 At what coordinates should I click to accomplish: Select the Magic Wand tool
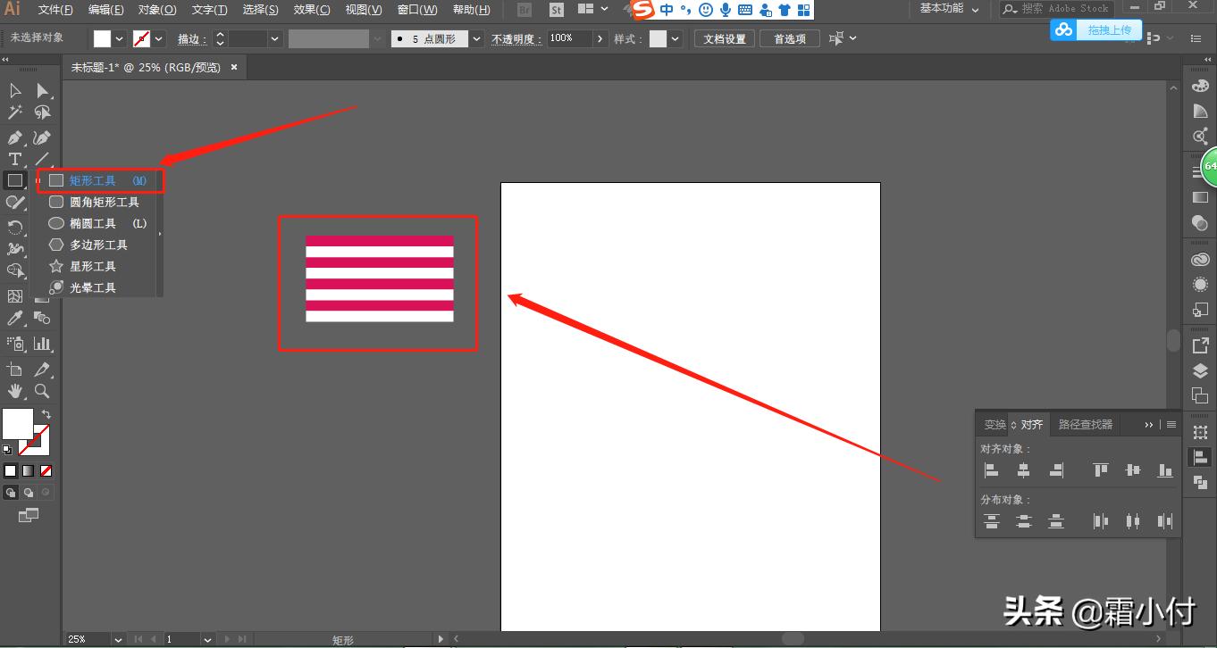[15, 112]
